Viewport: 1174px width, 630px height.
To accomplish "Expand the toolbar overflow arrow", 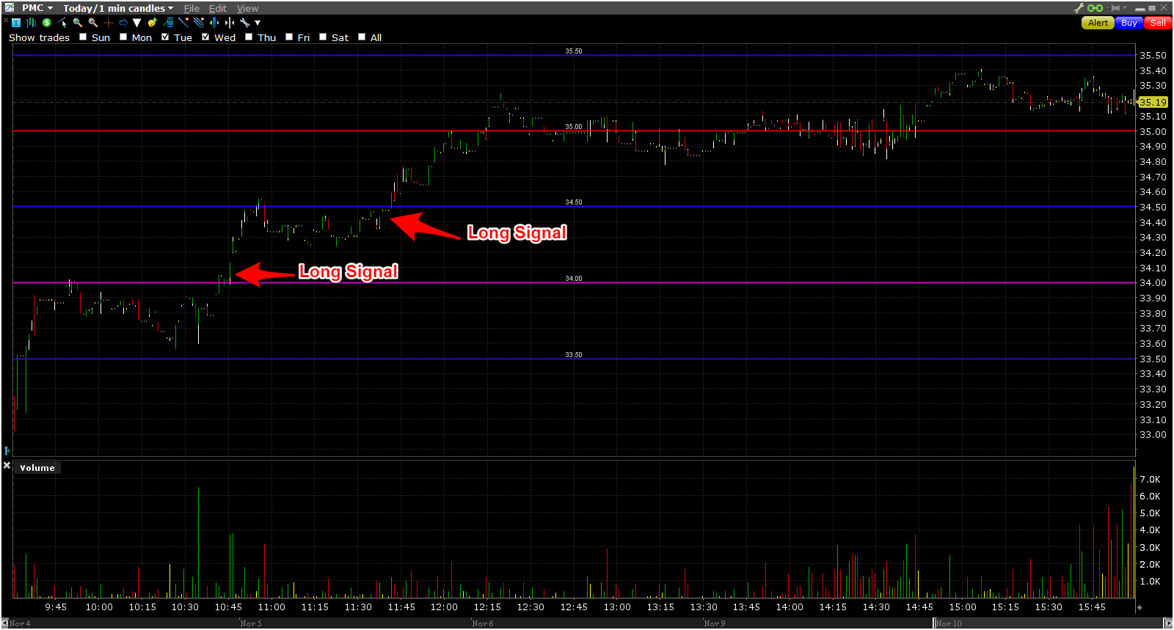I will [258, 23].
